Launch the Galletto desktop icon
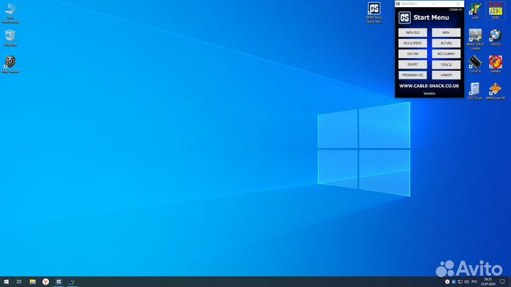511x287 pixels. coord(495,64)
